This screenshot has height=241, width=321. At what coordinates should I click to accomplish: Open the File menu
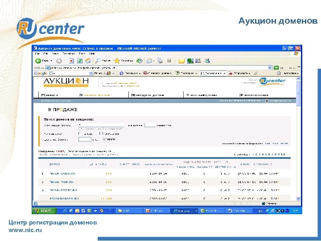[37, 54]
